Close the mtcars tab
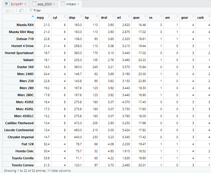Viewport: 211px width, 173px height. [78, 4]
